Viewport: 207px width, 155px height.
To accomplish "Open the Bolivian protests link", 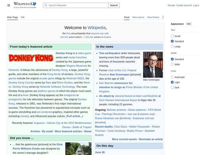I will pyautogui.click(x=116, y=110).
